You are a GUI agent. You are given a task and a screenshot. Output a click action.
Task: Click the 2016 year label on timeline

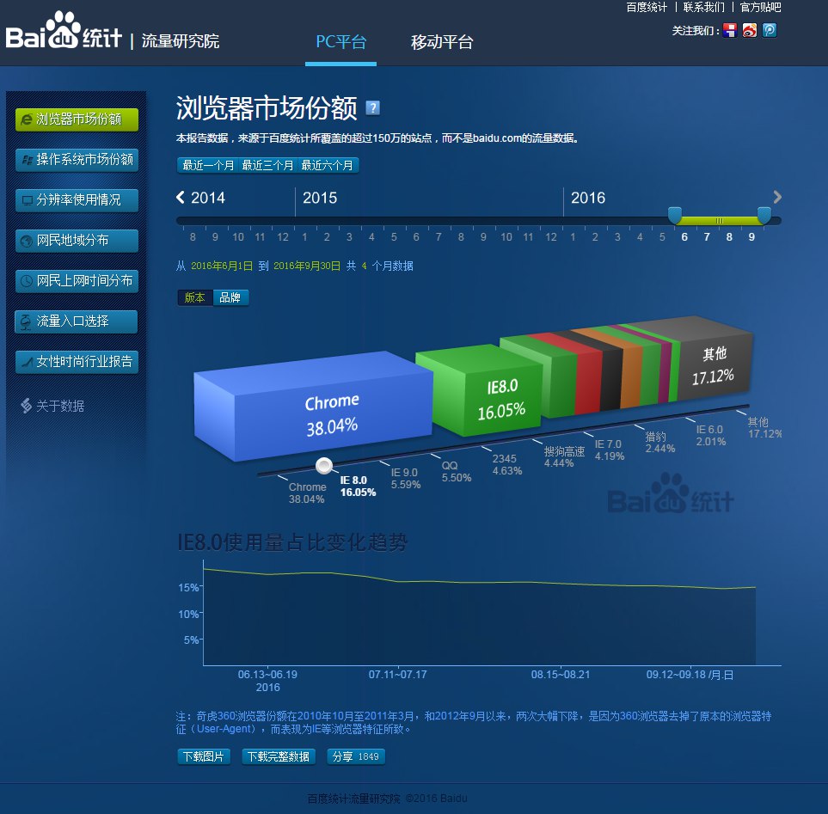pyautogui.click(x=588, y=198)
